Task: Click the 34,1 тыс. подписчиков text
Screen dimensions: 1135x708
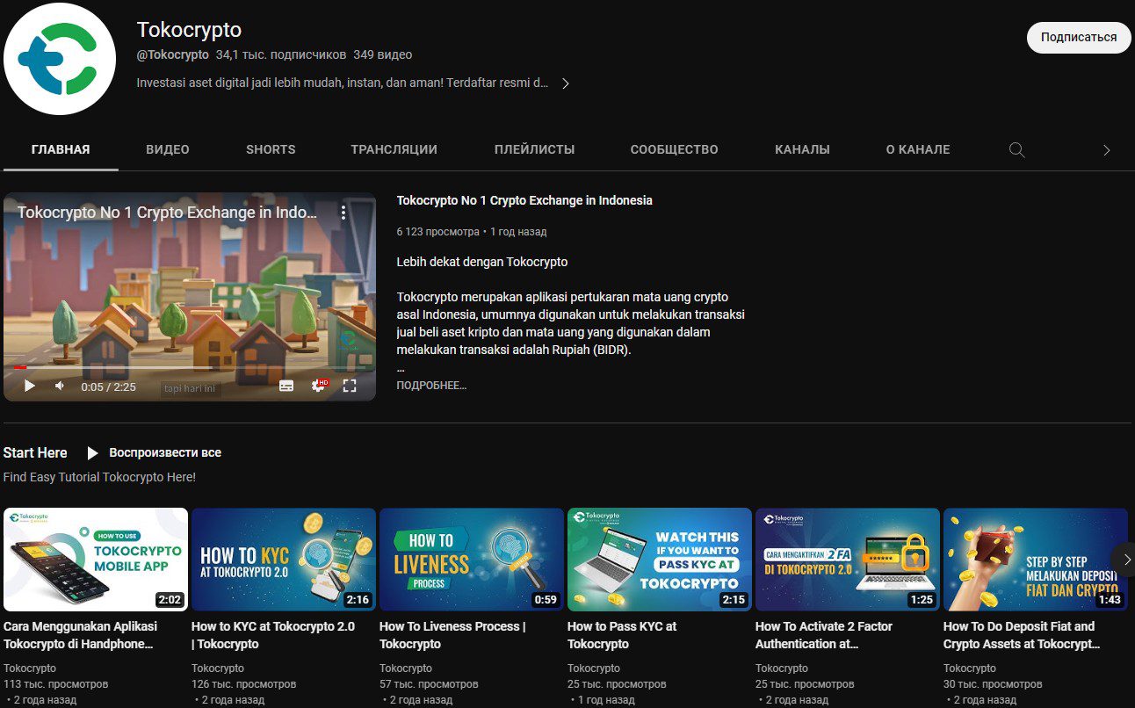Action: point(281,54)
